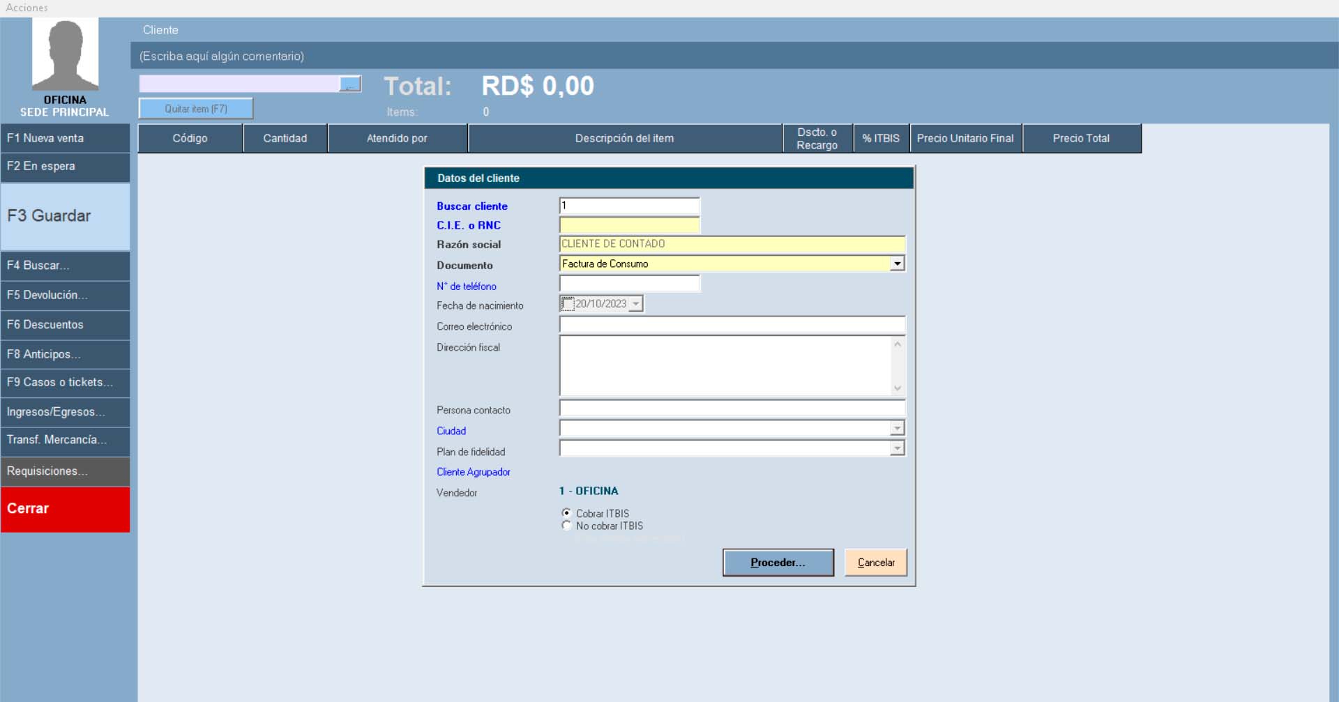1339x702 pixels.
Task: Open the Acciones menu
Action: pos(27,8)
